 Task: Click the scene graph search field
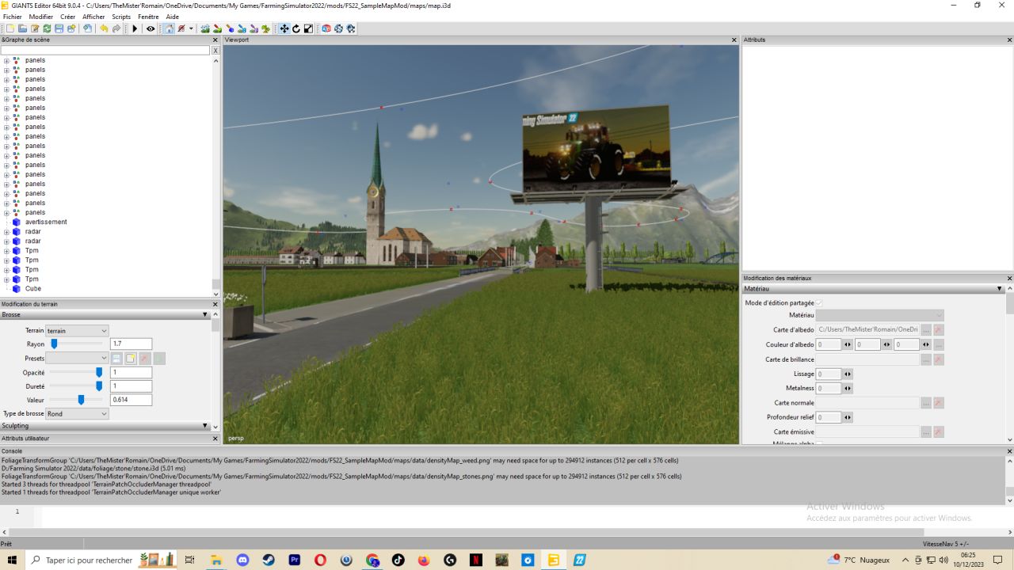pyautogui.click(x=105, y=51)
